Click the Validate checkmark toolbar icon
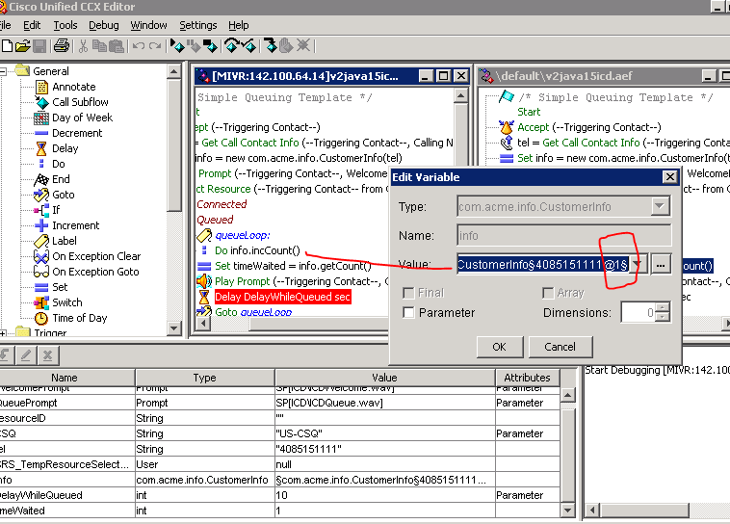Image resolution: width=730 pixels, height=524 pixels. click(x=248, y=45)
